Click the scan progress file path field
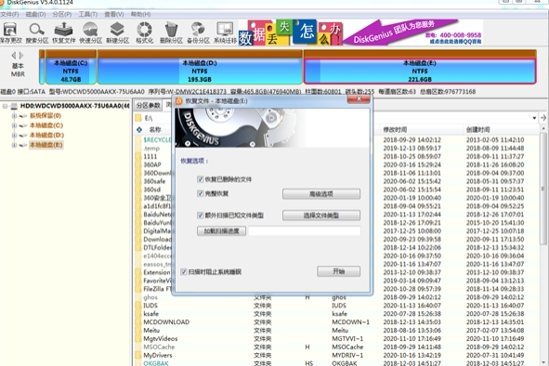 tap(305, 230)
